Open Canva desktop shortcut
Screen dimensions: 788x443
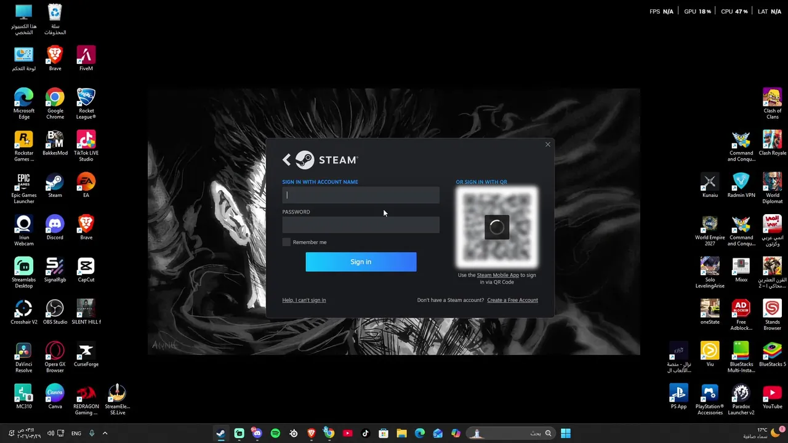[55, 396]
